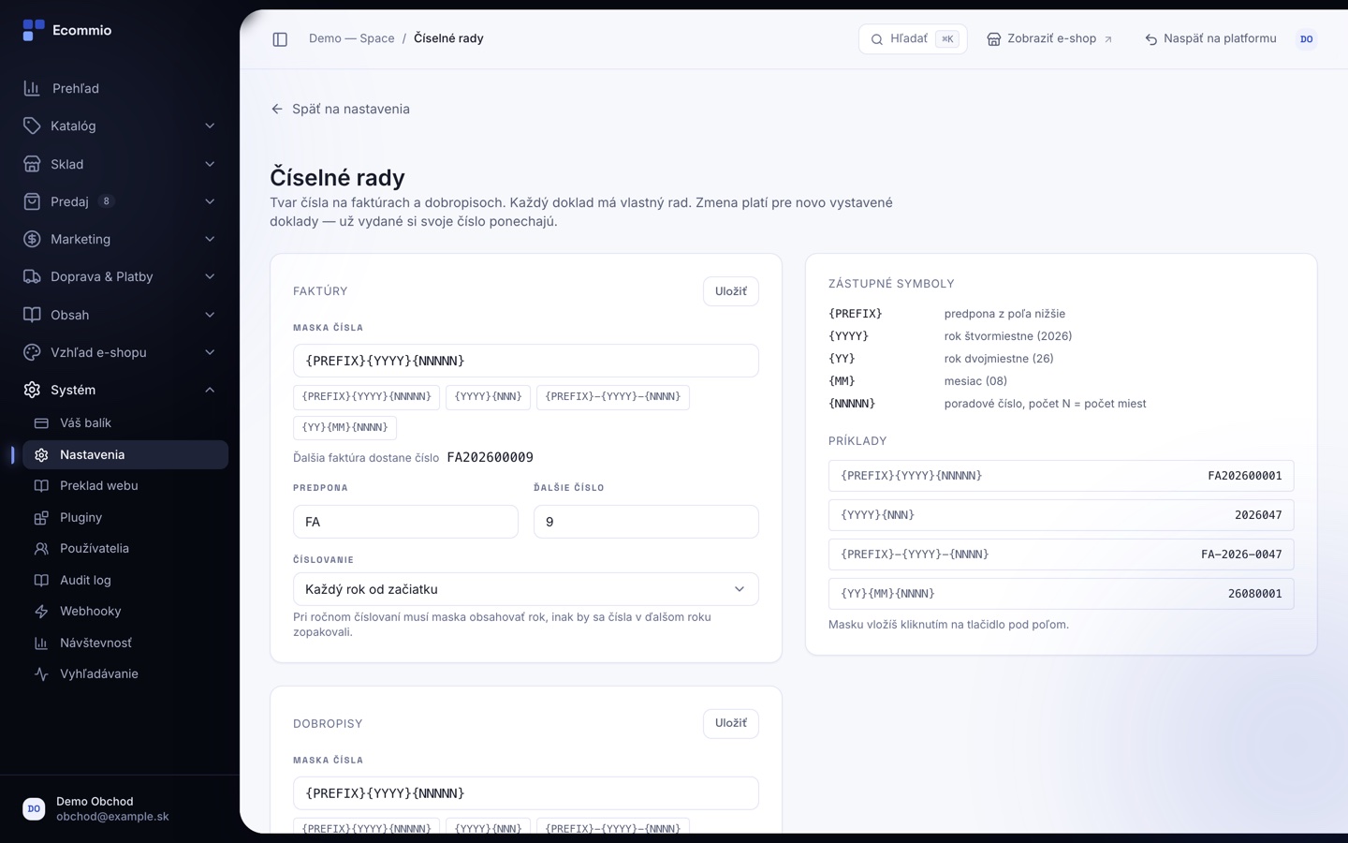Click Zobraziť e-shop link

(1049, 39)
